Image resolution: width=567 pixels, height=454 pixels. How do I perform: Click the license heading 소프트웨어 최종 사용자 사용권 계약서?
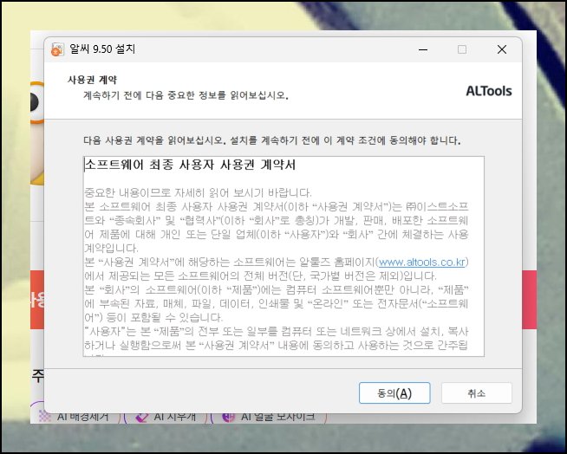pyautogui.click(x=190, y=165)
